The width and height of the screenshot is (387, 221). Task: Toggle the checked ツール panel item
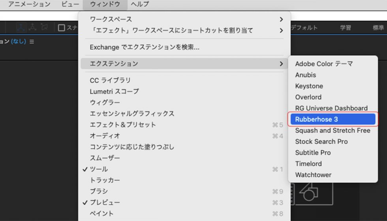click(x=184, y=169)
